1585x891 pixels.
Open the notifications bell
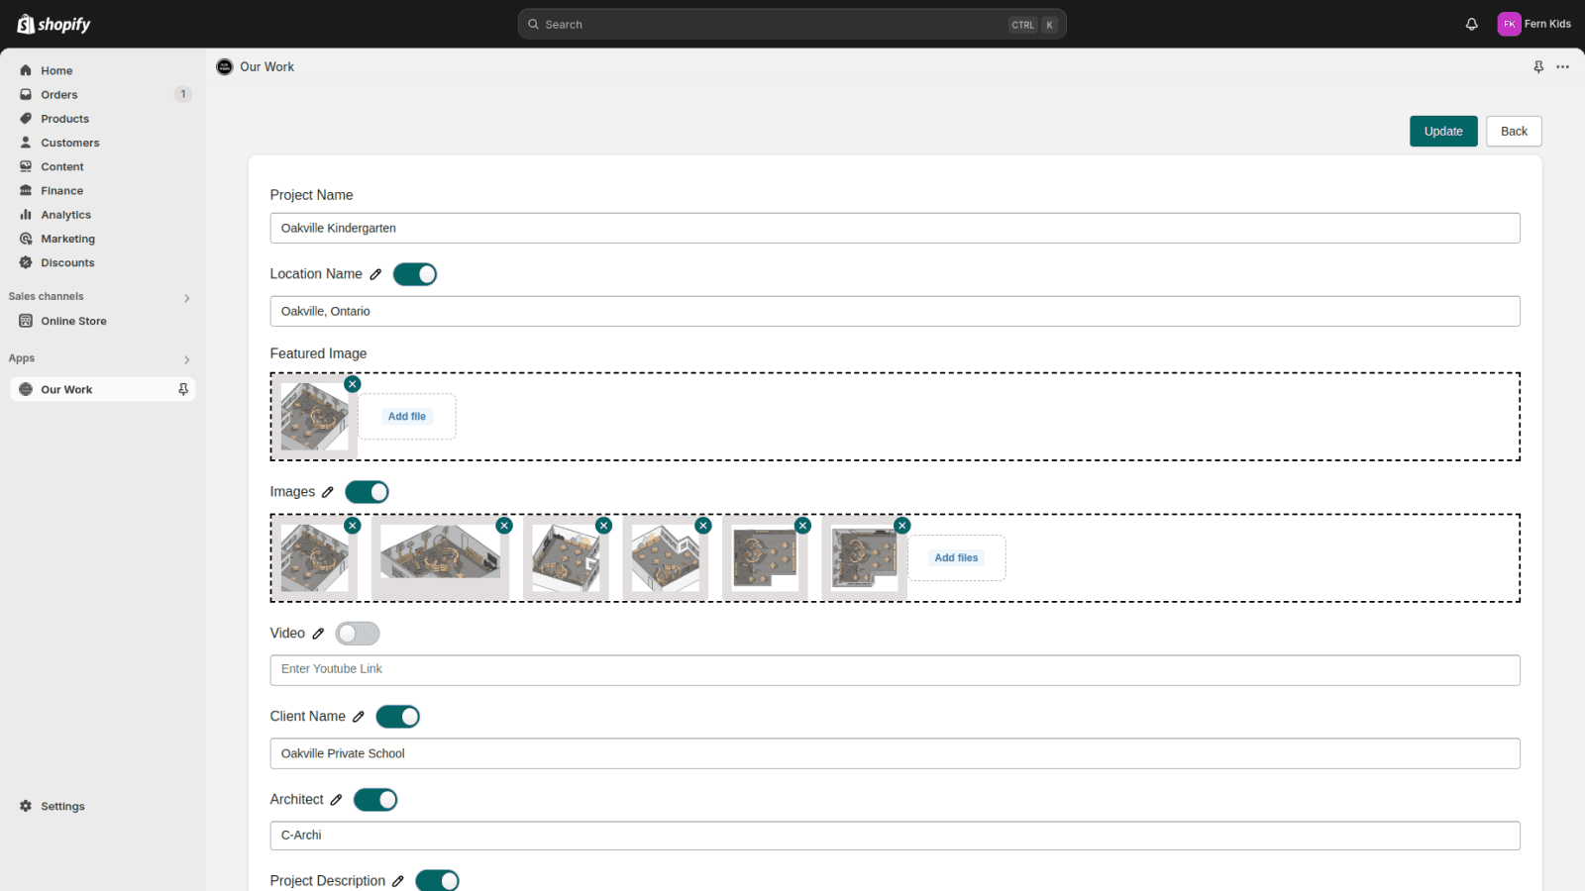[1470, 24]
